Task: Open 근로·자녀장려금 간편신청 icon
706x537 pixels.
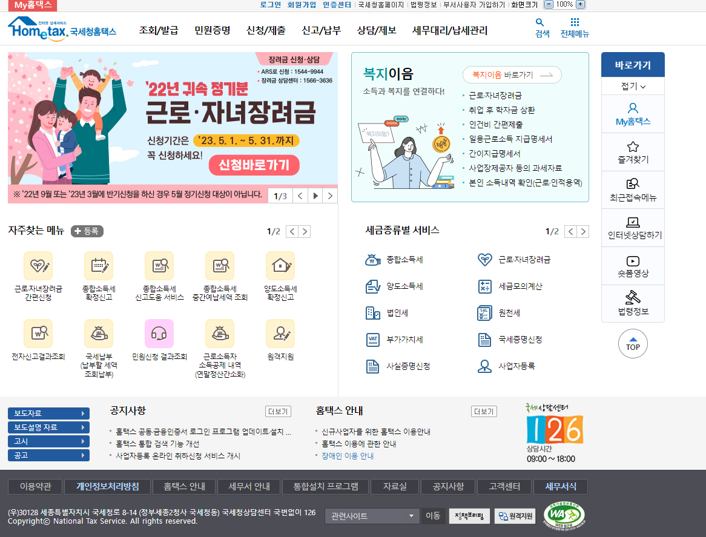Action: point(38,266)
